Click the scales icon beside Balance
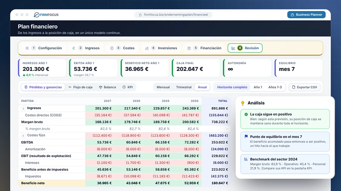 (101, 87)
